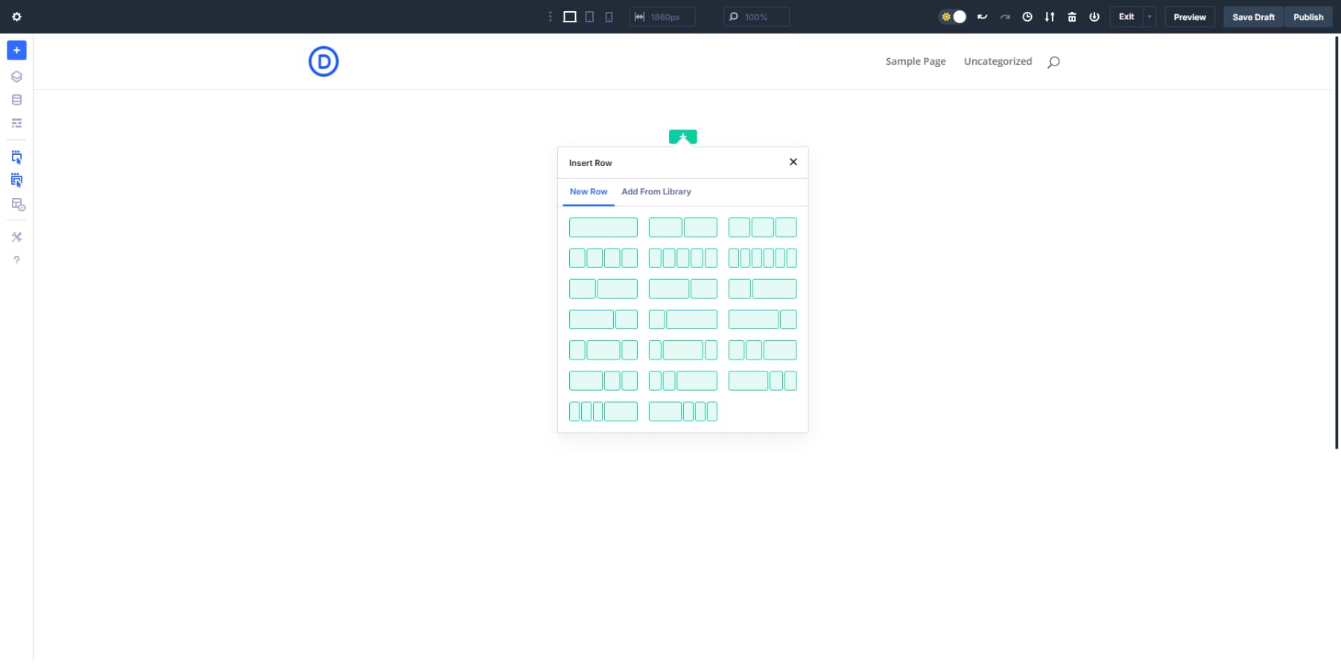This screenshot has height=670, width=1341.
Task: Publish the page
Action: click(1308, 16)
